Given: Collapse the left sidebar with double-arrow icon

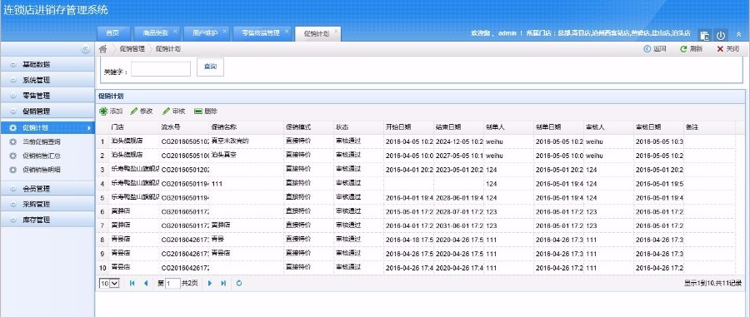Looking at the screenshot, I should [85, 49].
